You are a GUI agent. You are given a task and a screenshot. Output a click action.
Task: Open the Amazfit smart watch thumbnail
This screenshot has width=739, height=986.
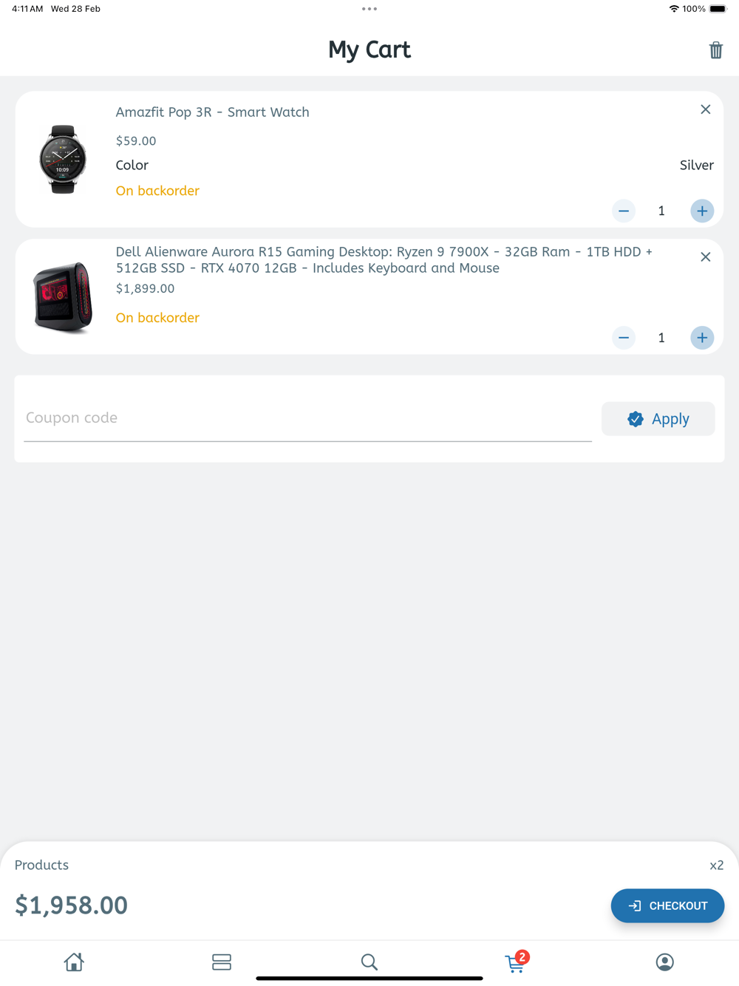63,159
